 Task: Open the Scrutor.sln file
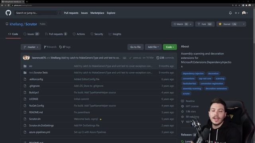click(35, 119)
